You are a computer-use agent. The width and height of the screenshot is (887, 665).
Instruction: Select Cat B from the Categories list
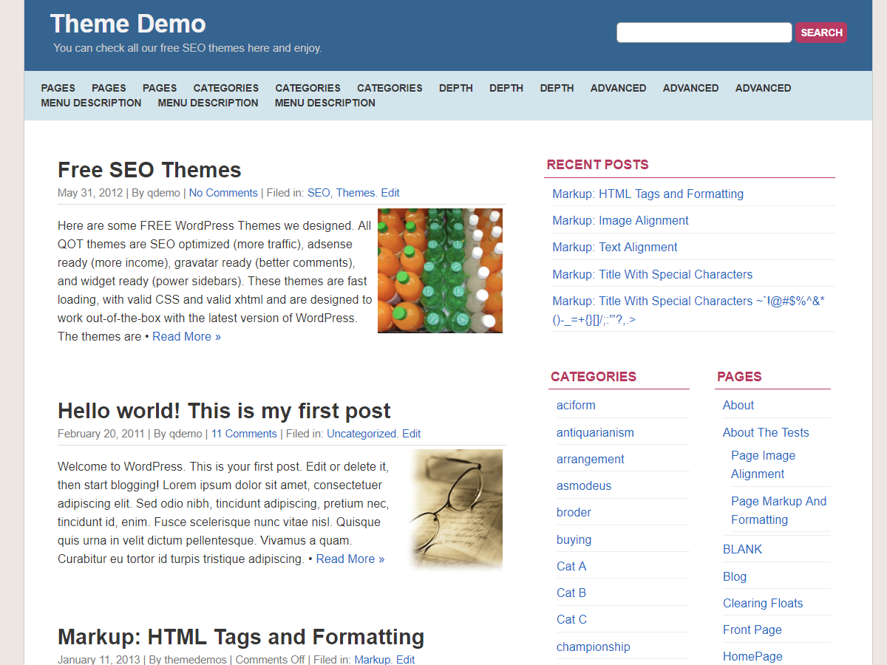click(571, 592)
